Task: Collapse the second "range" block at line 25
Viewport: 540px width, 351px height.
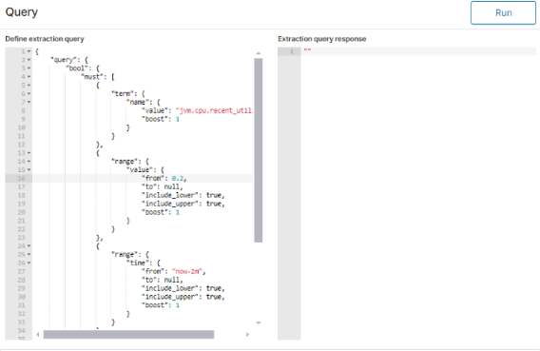Action: click(x=29, y=255)
